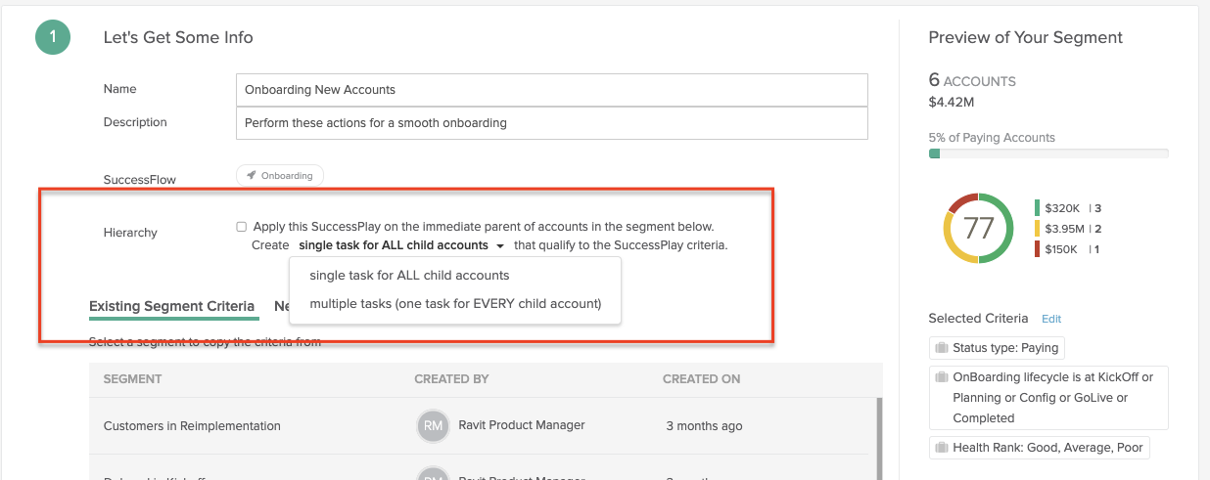Choose multiple tasks (one task for EVERY child account)
The image size is (1210, 480).
pyautogui.click(x=455, y=304)
